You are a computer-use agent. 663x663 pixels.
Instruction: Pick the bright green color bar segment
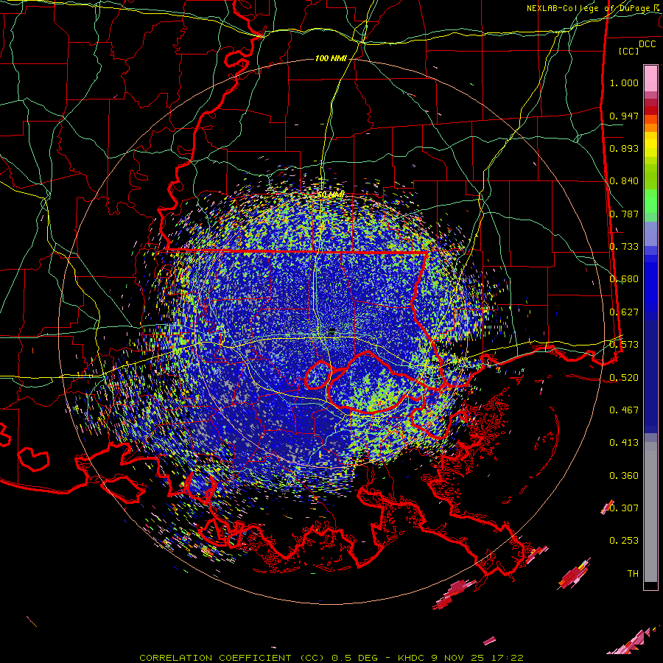coord(650,200)
